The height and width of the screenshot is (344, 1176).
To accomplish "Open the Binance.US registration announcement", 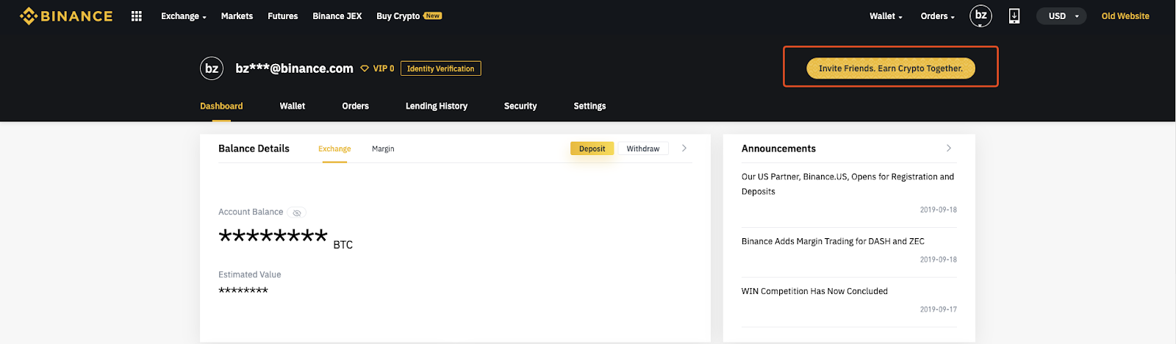I will [x=847, y=184].
